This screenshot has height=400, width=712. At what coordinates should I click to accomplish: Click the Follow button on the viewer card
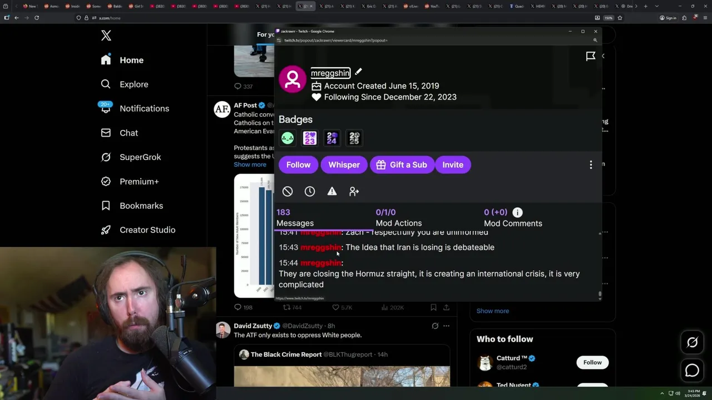pyautogui.click(x=298, y=165)
